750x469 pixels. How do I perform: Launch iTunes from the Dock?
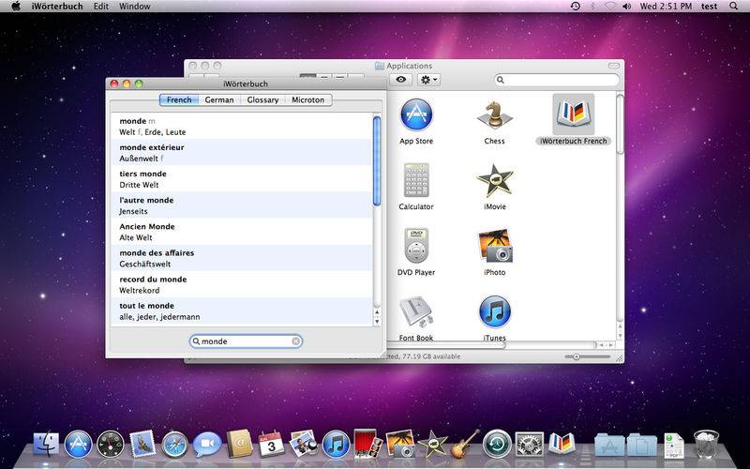coord(336,444)
